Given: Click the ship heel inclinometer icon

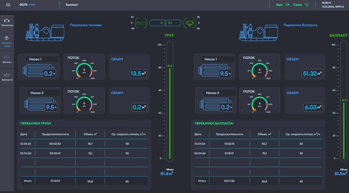Looking at the screenshot, I should pyautogui.click(x=189, y=23).
